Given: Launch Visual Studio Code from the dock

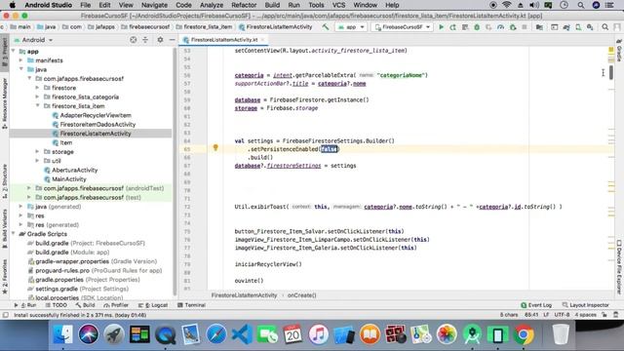Looking at the screenshot, I should pos(242,333).
